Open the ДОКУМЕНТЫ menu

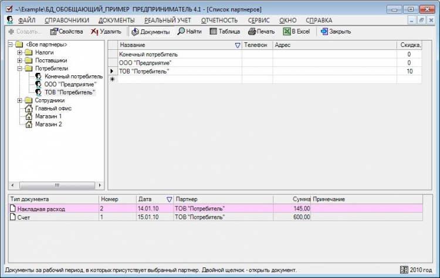click(117, 20)
